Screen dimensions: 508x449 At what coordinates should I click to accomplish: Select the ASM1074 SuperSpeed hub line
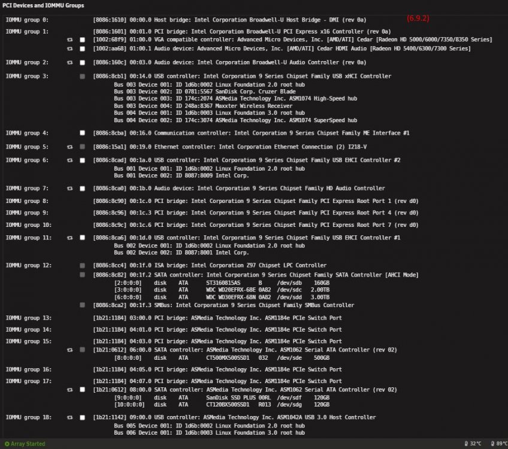coord(235,120)
